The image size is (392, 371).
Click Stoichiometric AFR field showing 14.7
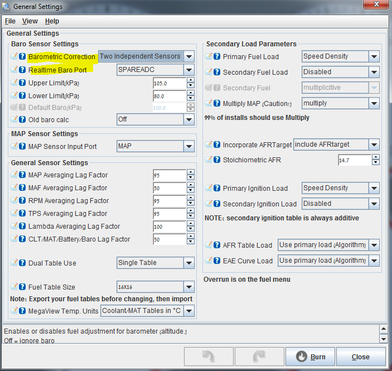(355, 160)
